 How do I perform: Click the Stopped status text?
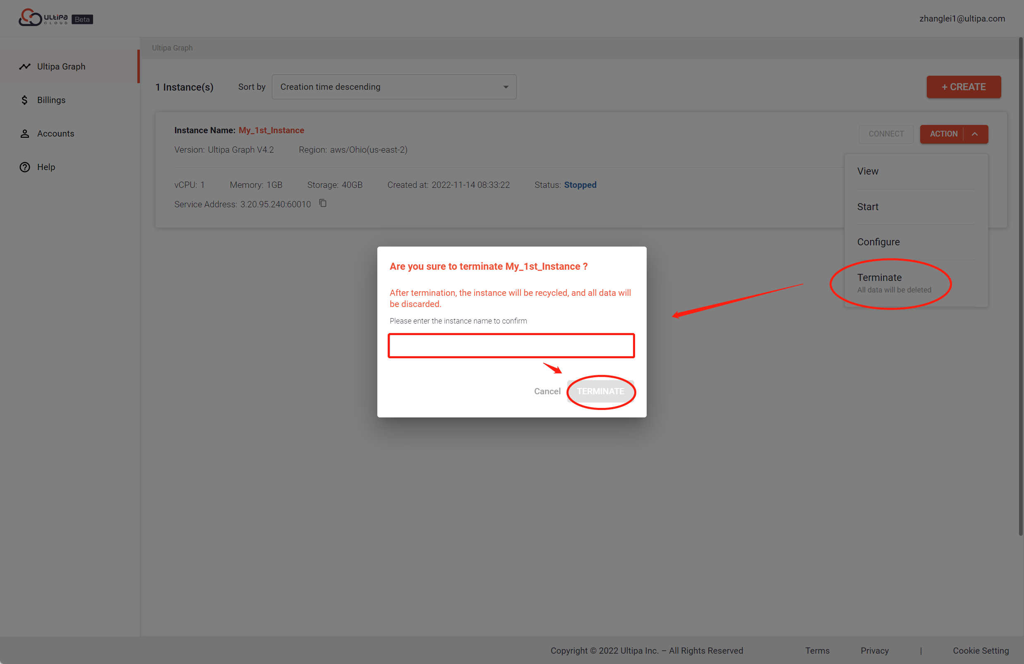580,185
